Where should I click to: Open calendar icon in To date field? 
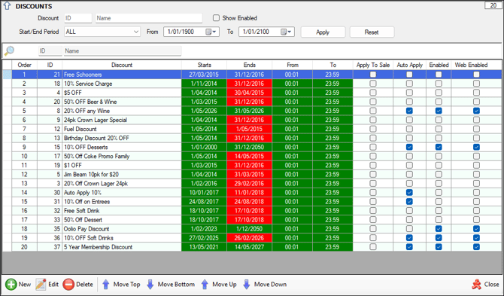284,32
